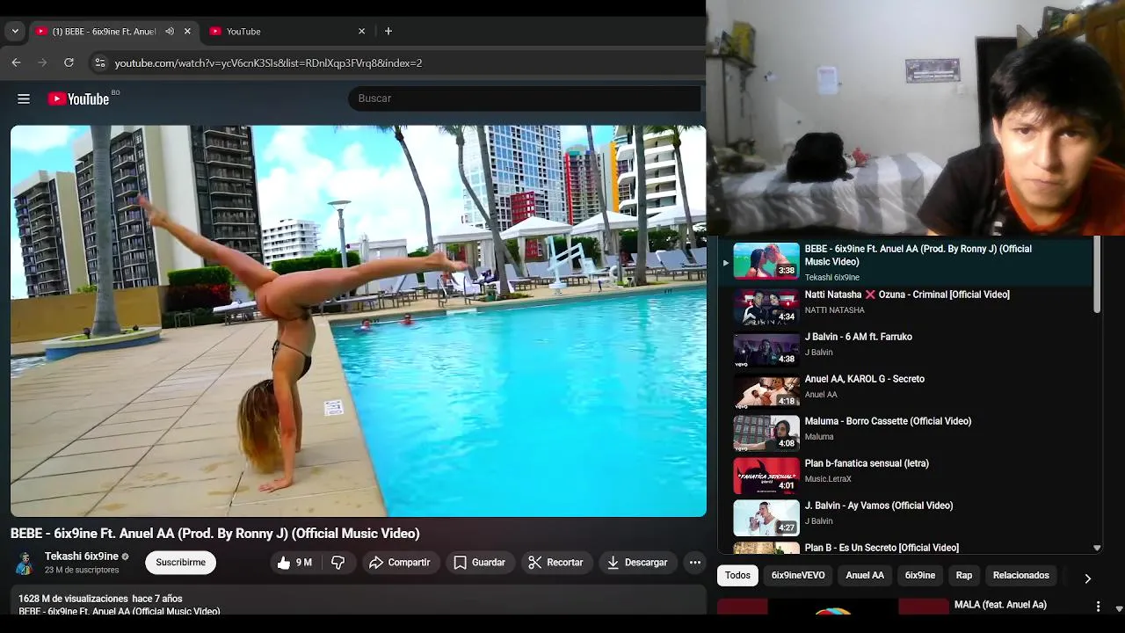Image resolution: width=1125 pixels, height=633 pixels.
Task: Click the browser back arrow
Action: [16, 62]
